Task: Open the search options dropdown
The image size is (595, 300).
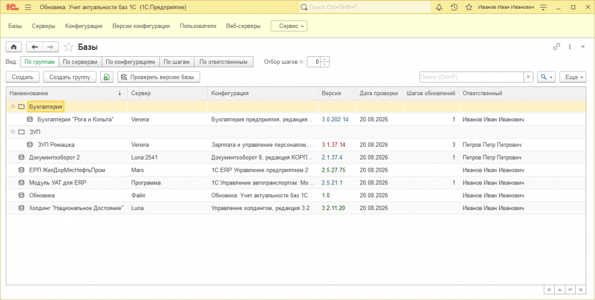Action: click(546, 77)
